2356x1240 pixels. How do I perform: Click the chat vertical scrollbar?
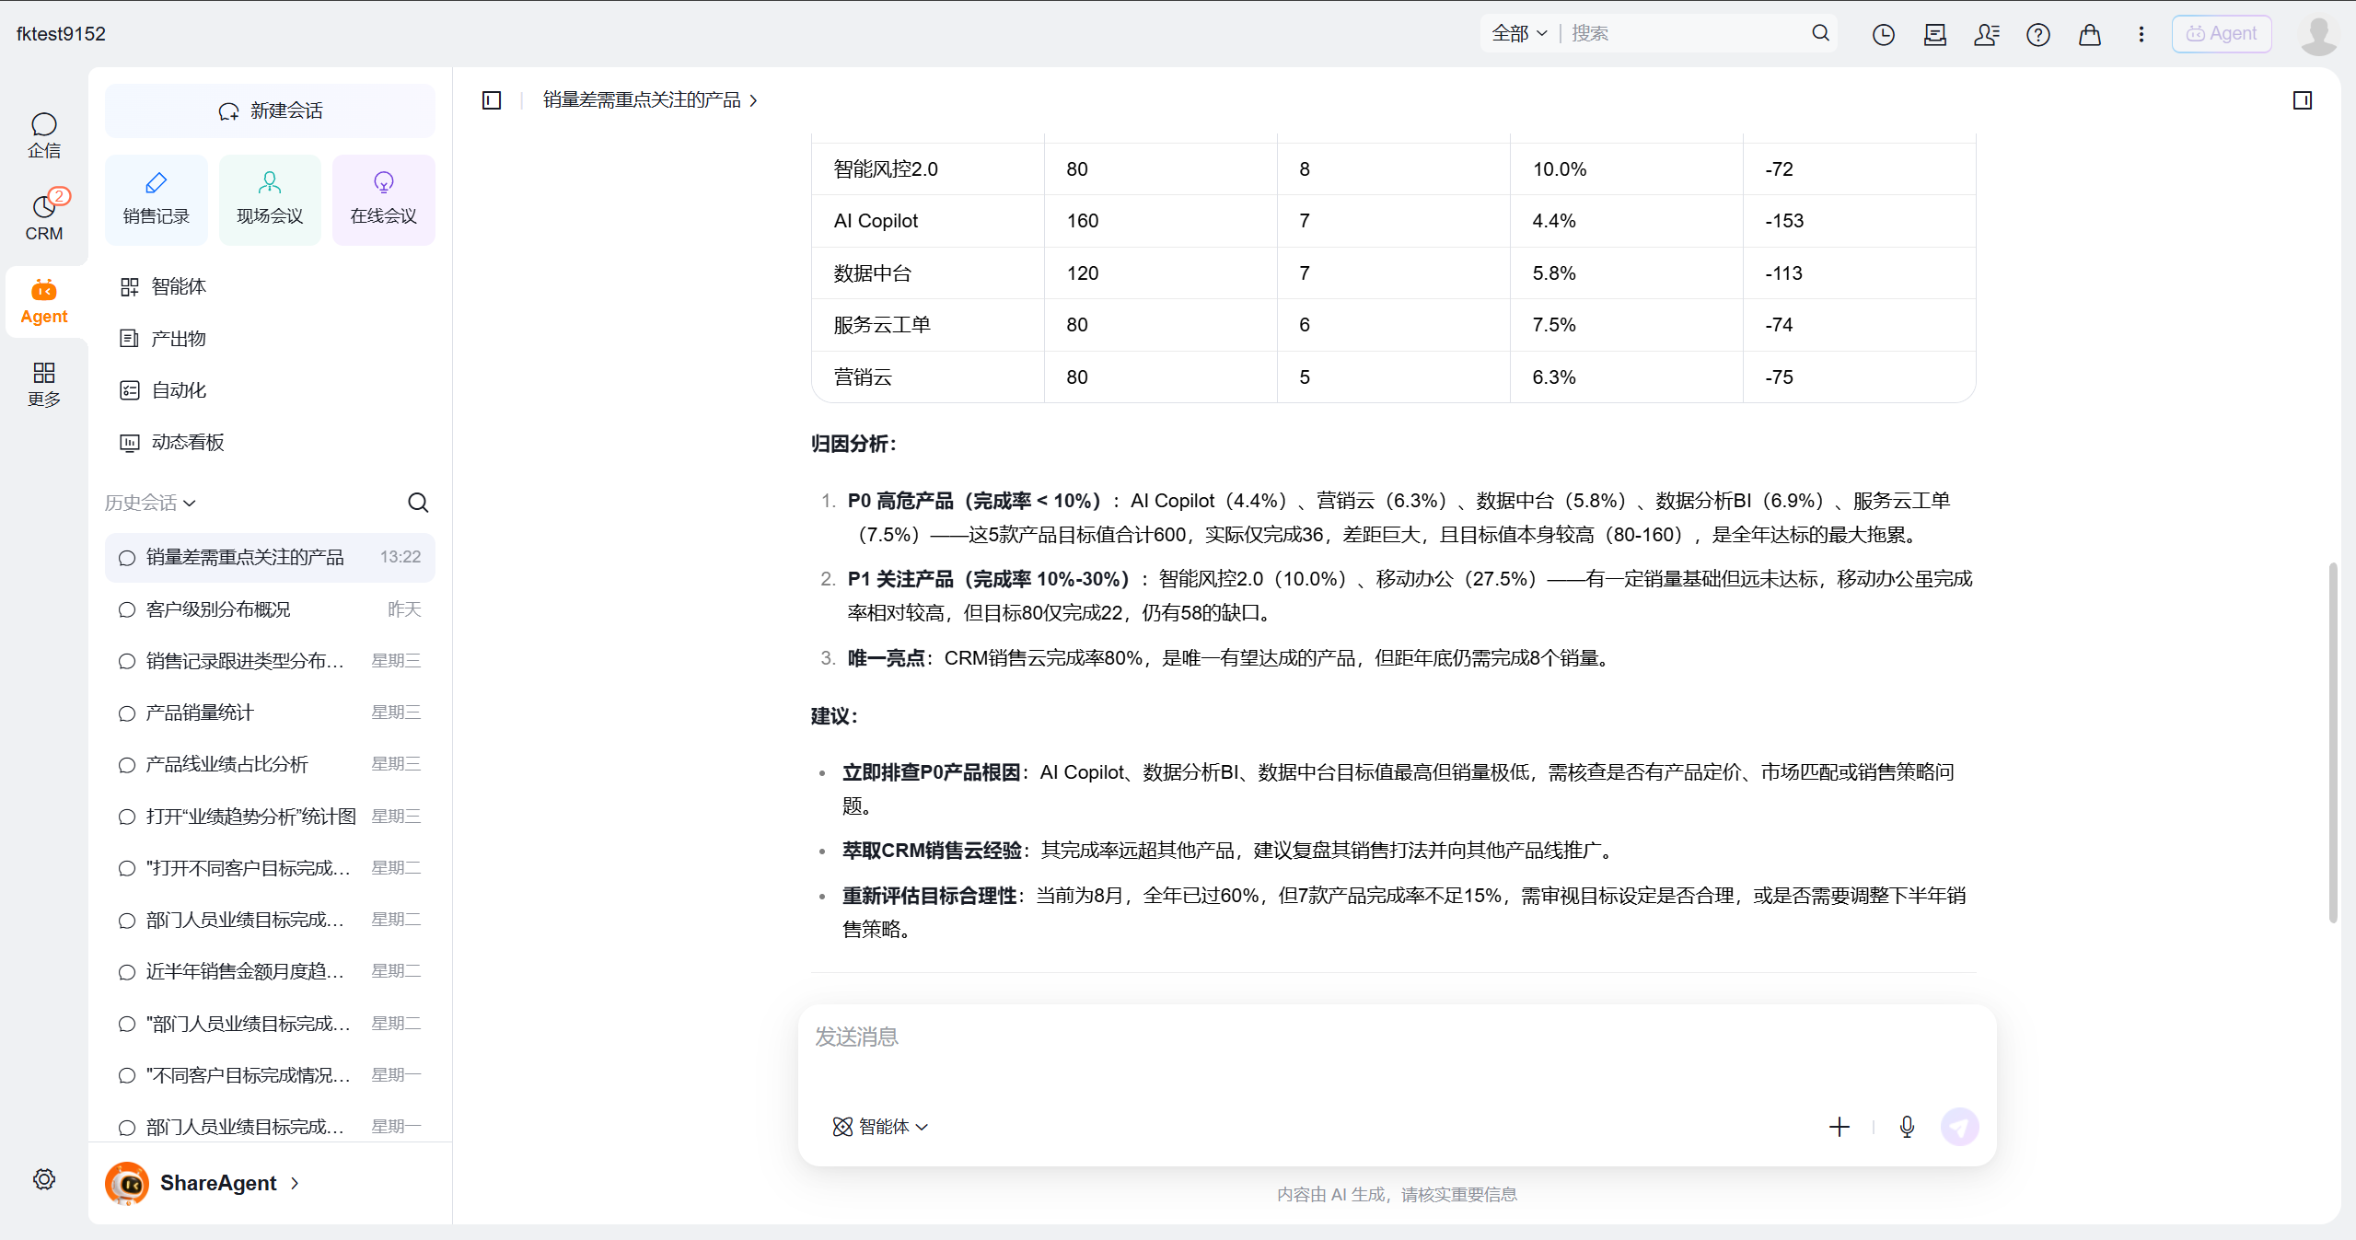pos(2332,742)
